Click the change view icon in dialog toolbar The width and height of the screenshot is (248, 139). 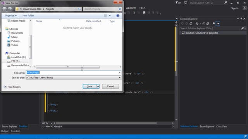105,15
